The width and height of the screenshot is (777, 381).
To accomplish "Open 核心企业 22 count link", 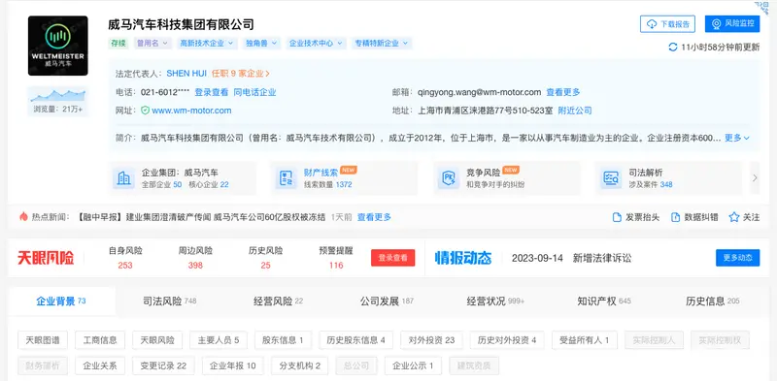I will click(x=209, y=184).
